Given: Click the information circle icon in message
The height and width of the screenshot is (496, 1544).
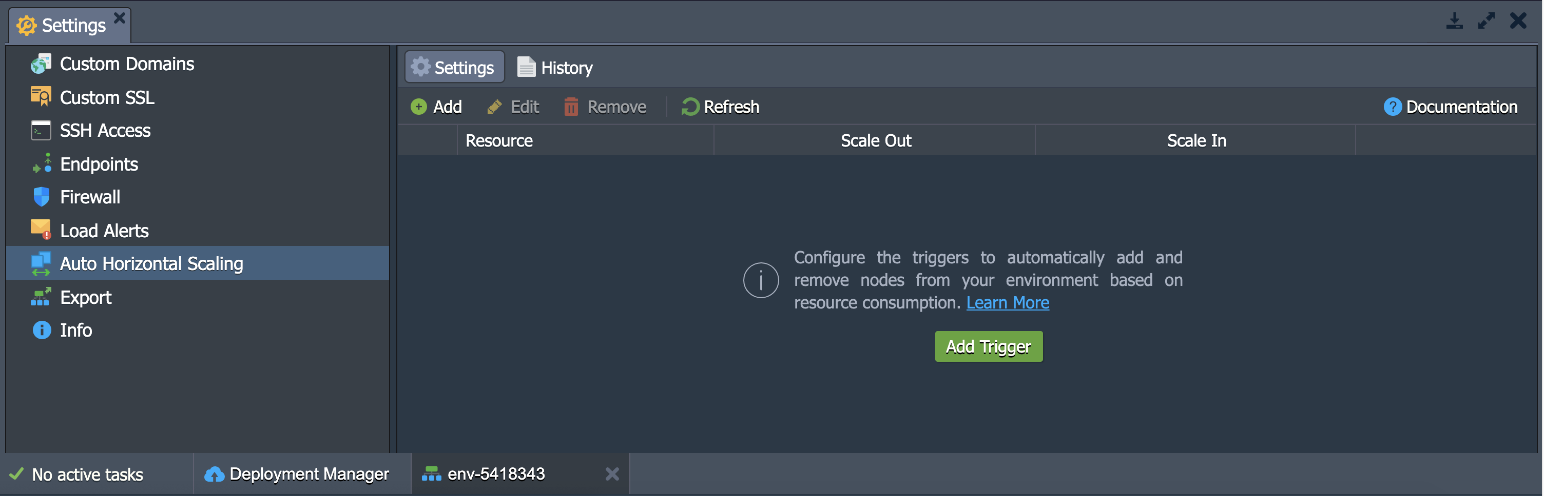Looking at the screenshot, I should click(x=761, y=280).
